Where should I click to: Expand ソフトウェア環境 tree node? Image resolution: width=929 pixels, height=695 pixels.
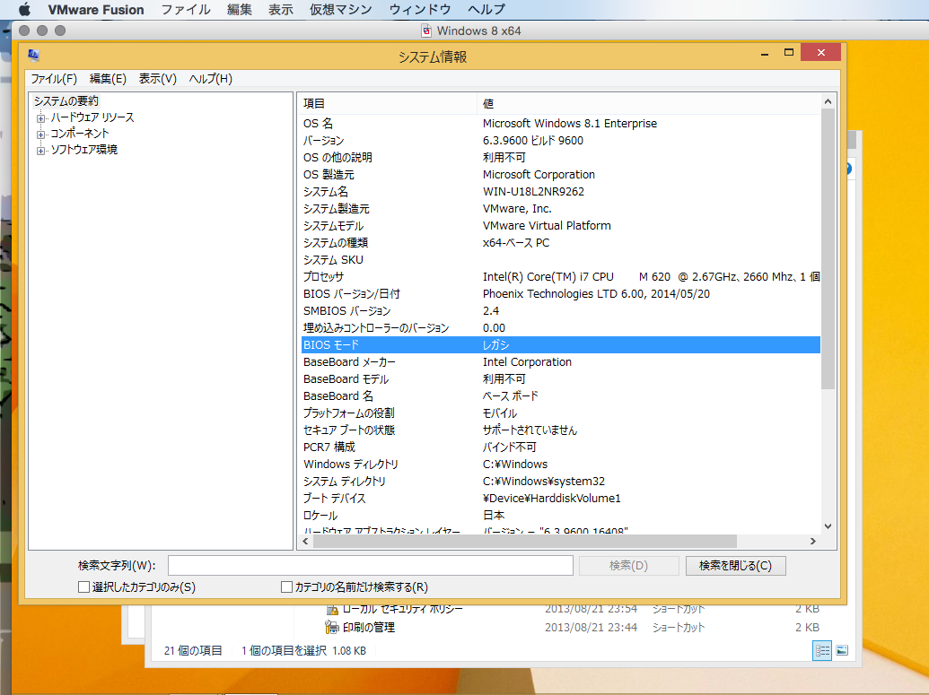pos(41,151)
